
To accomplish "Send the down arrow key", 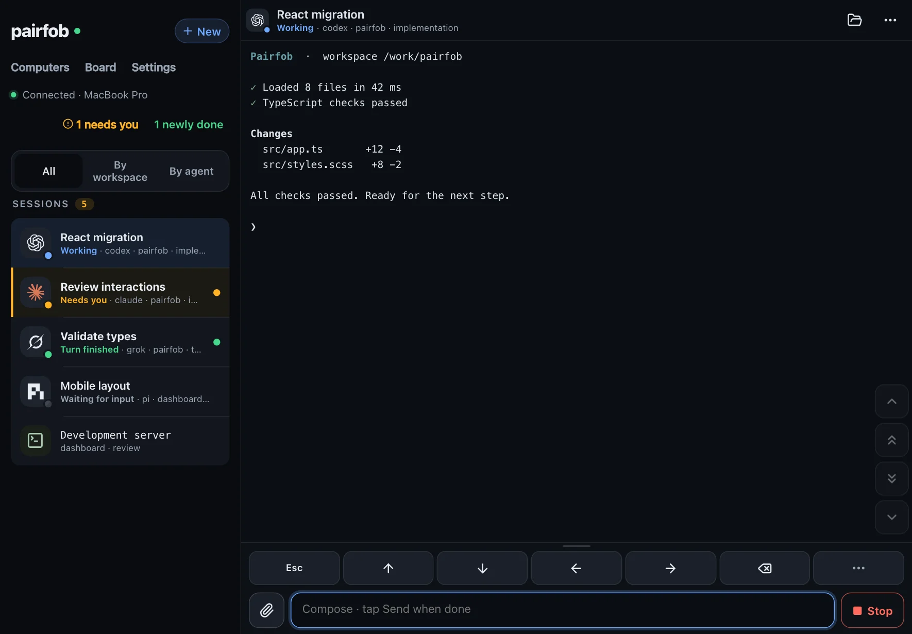I will 482,568.
